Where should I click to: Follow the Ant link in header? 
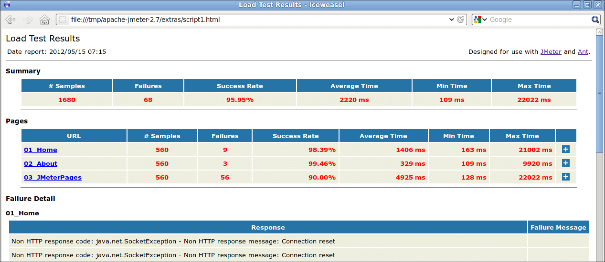tap(583, 51)
